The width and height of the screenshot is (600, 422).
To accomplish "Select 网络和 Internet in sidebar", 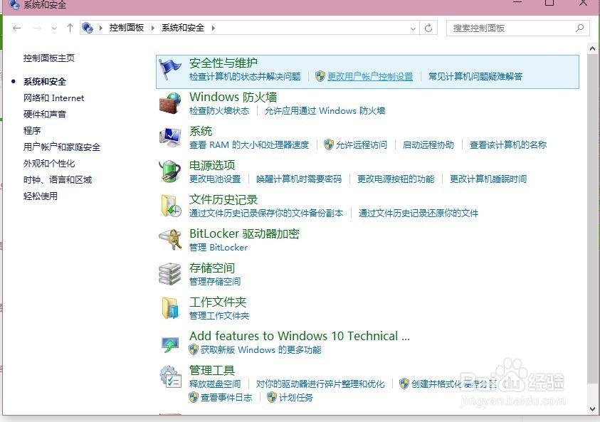I will click(53, 98).
